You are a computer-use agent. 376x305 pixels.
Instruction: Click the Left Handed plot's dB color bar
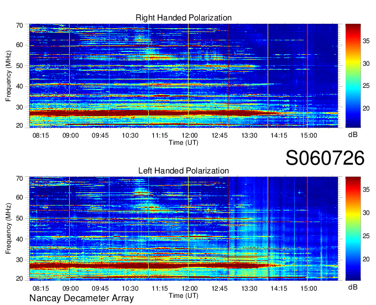pos(353,229)
